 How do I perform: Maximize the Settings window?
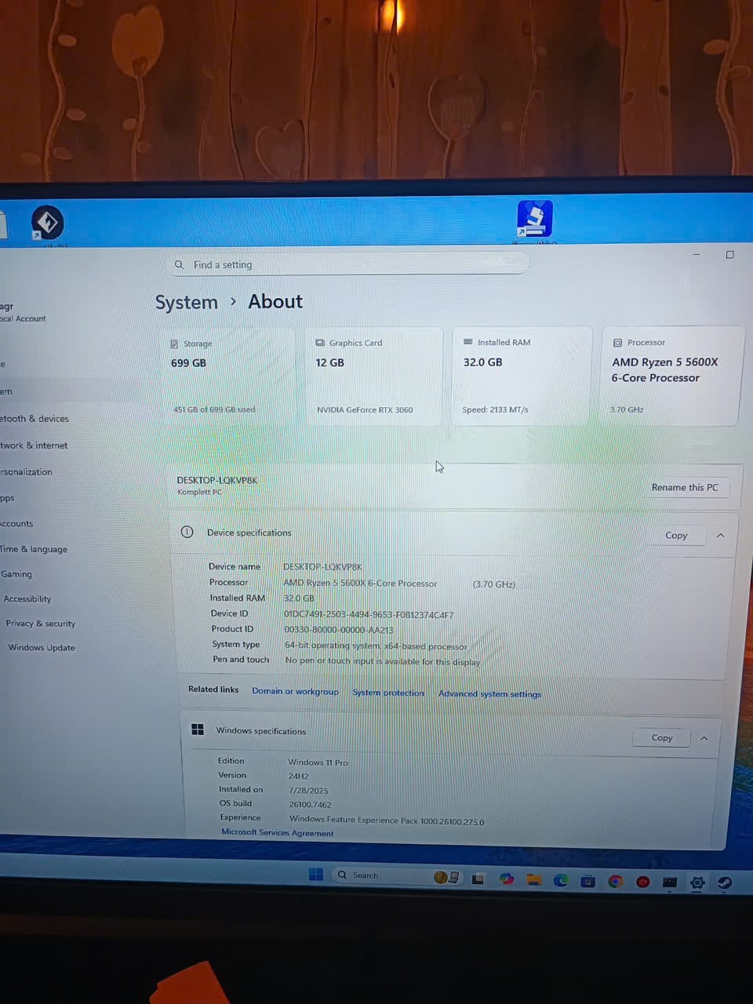point(729,255)
